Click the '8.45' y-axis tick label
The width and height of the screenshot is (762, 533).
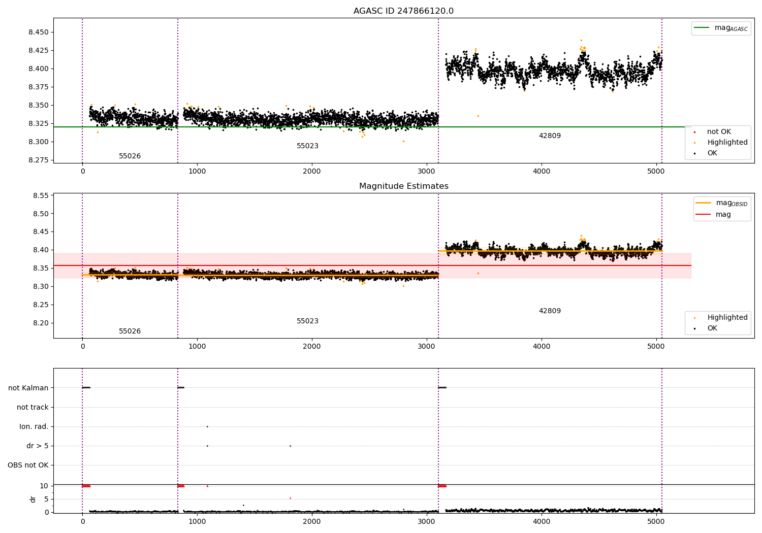pyautogui.click(x=41, y=232)
